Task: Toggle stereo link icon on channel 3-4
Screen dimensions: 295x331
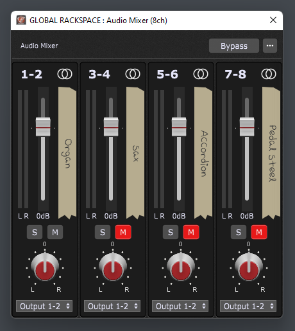Action: [133, 74]
